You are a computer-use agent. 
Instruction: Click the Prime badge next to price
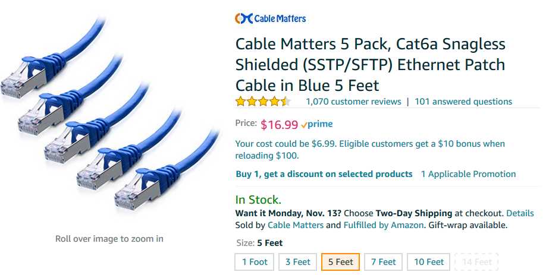point(317,125)
